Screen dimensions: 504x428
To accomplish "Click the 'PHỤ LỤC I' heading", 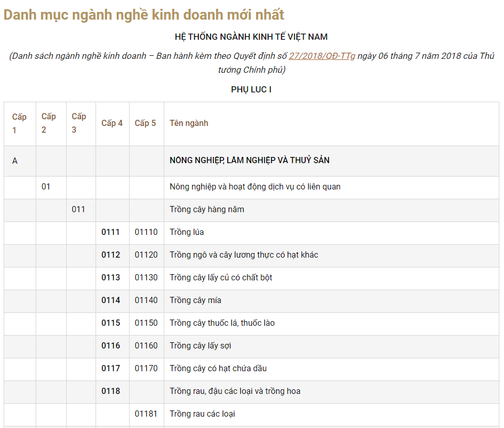I will 251,90.
